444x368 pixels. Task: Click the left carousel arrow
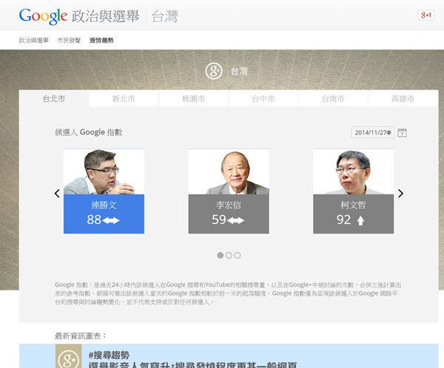[57, 194]
